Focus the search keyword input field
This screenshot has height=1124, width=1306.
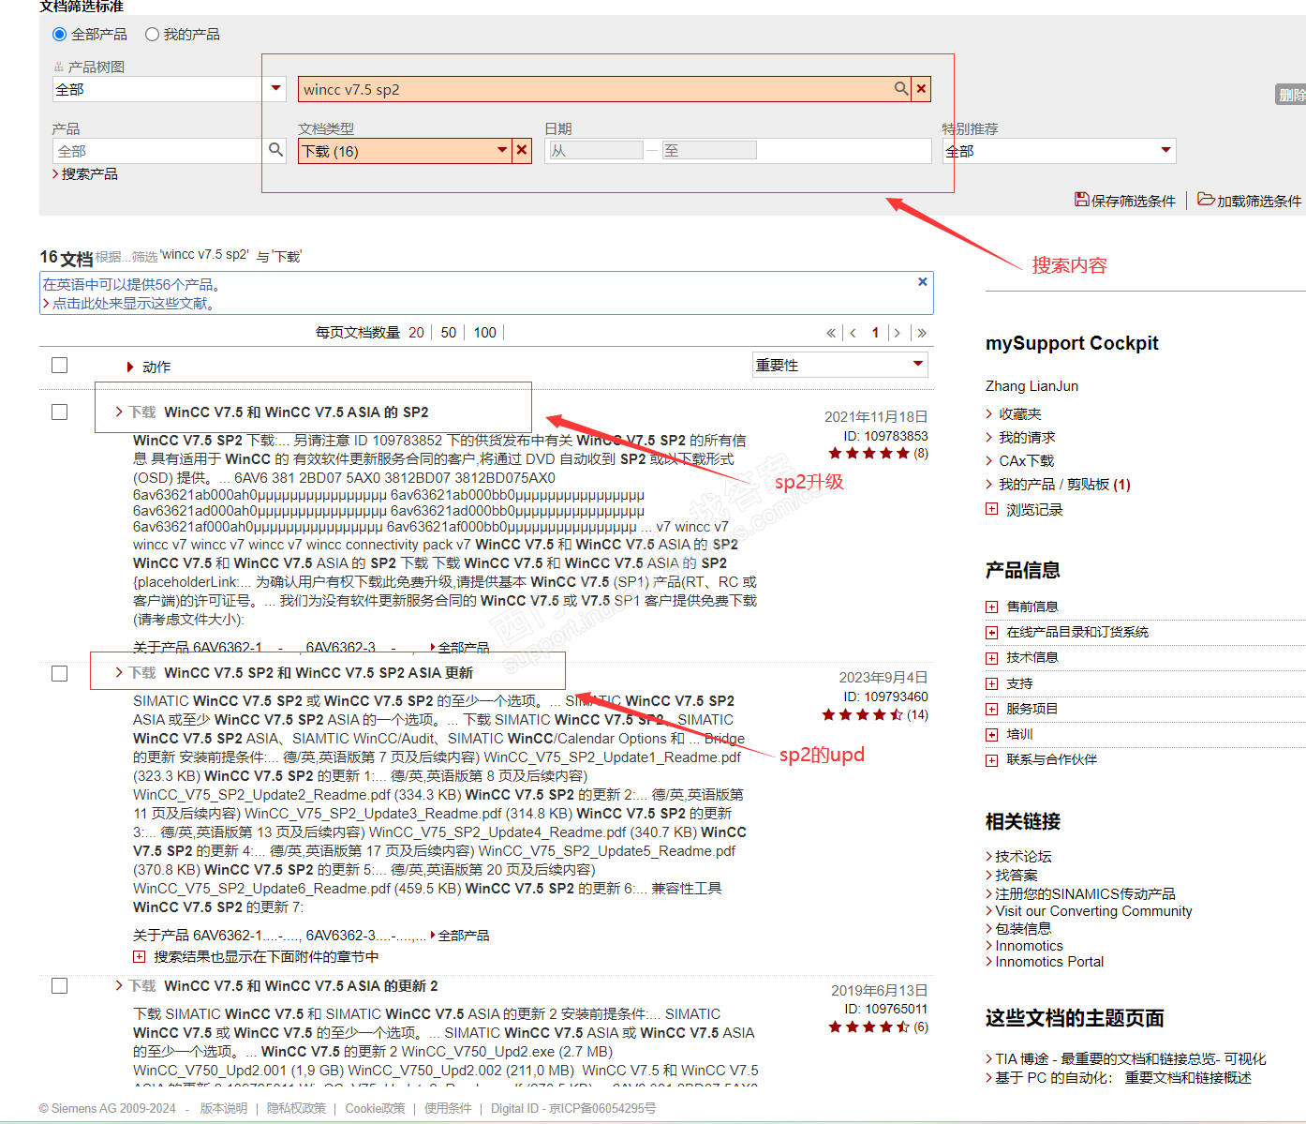click(x=595, y=89)
